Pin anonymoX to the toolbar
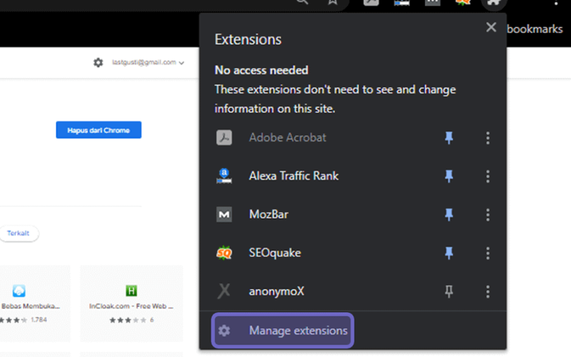 pos(449,291)
